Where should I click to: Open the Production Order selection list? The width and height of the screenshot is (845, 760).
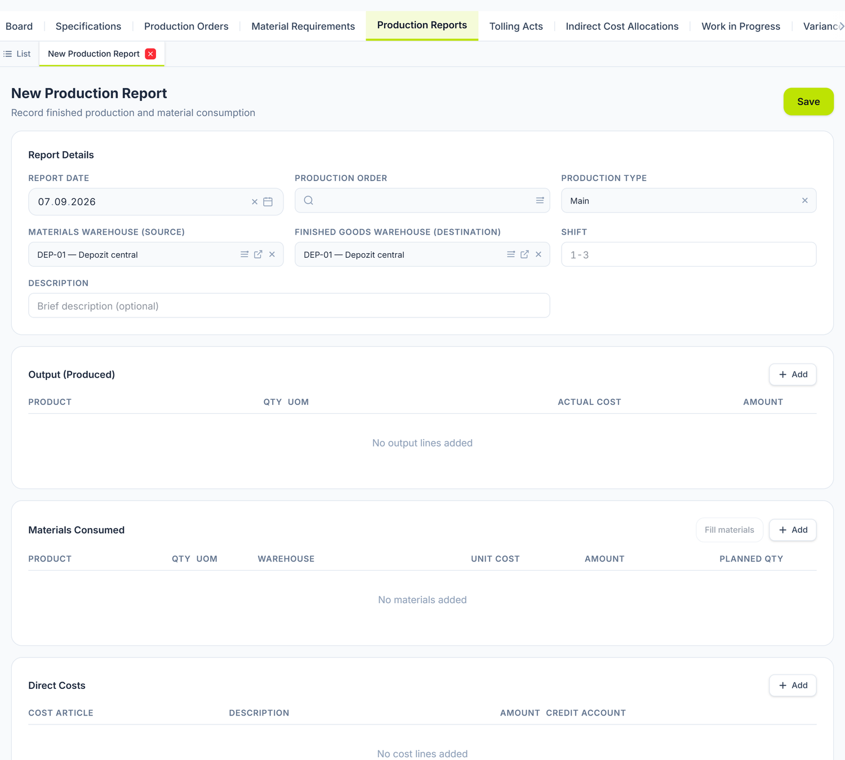pos(540,200)
